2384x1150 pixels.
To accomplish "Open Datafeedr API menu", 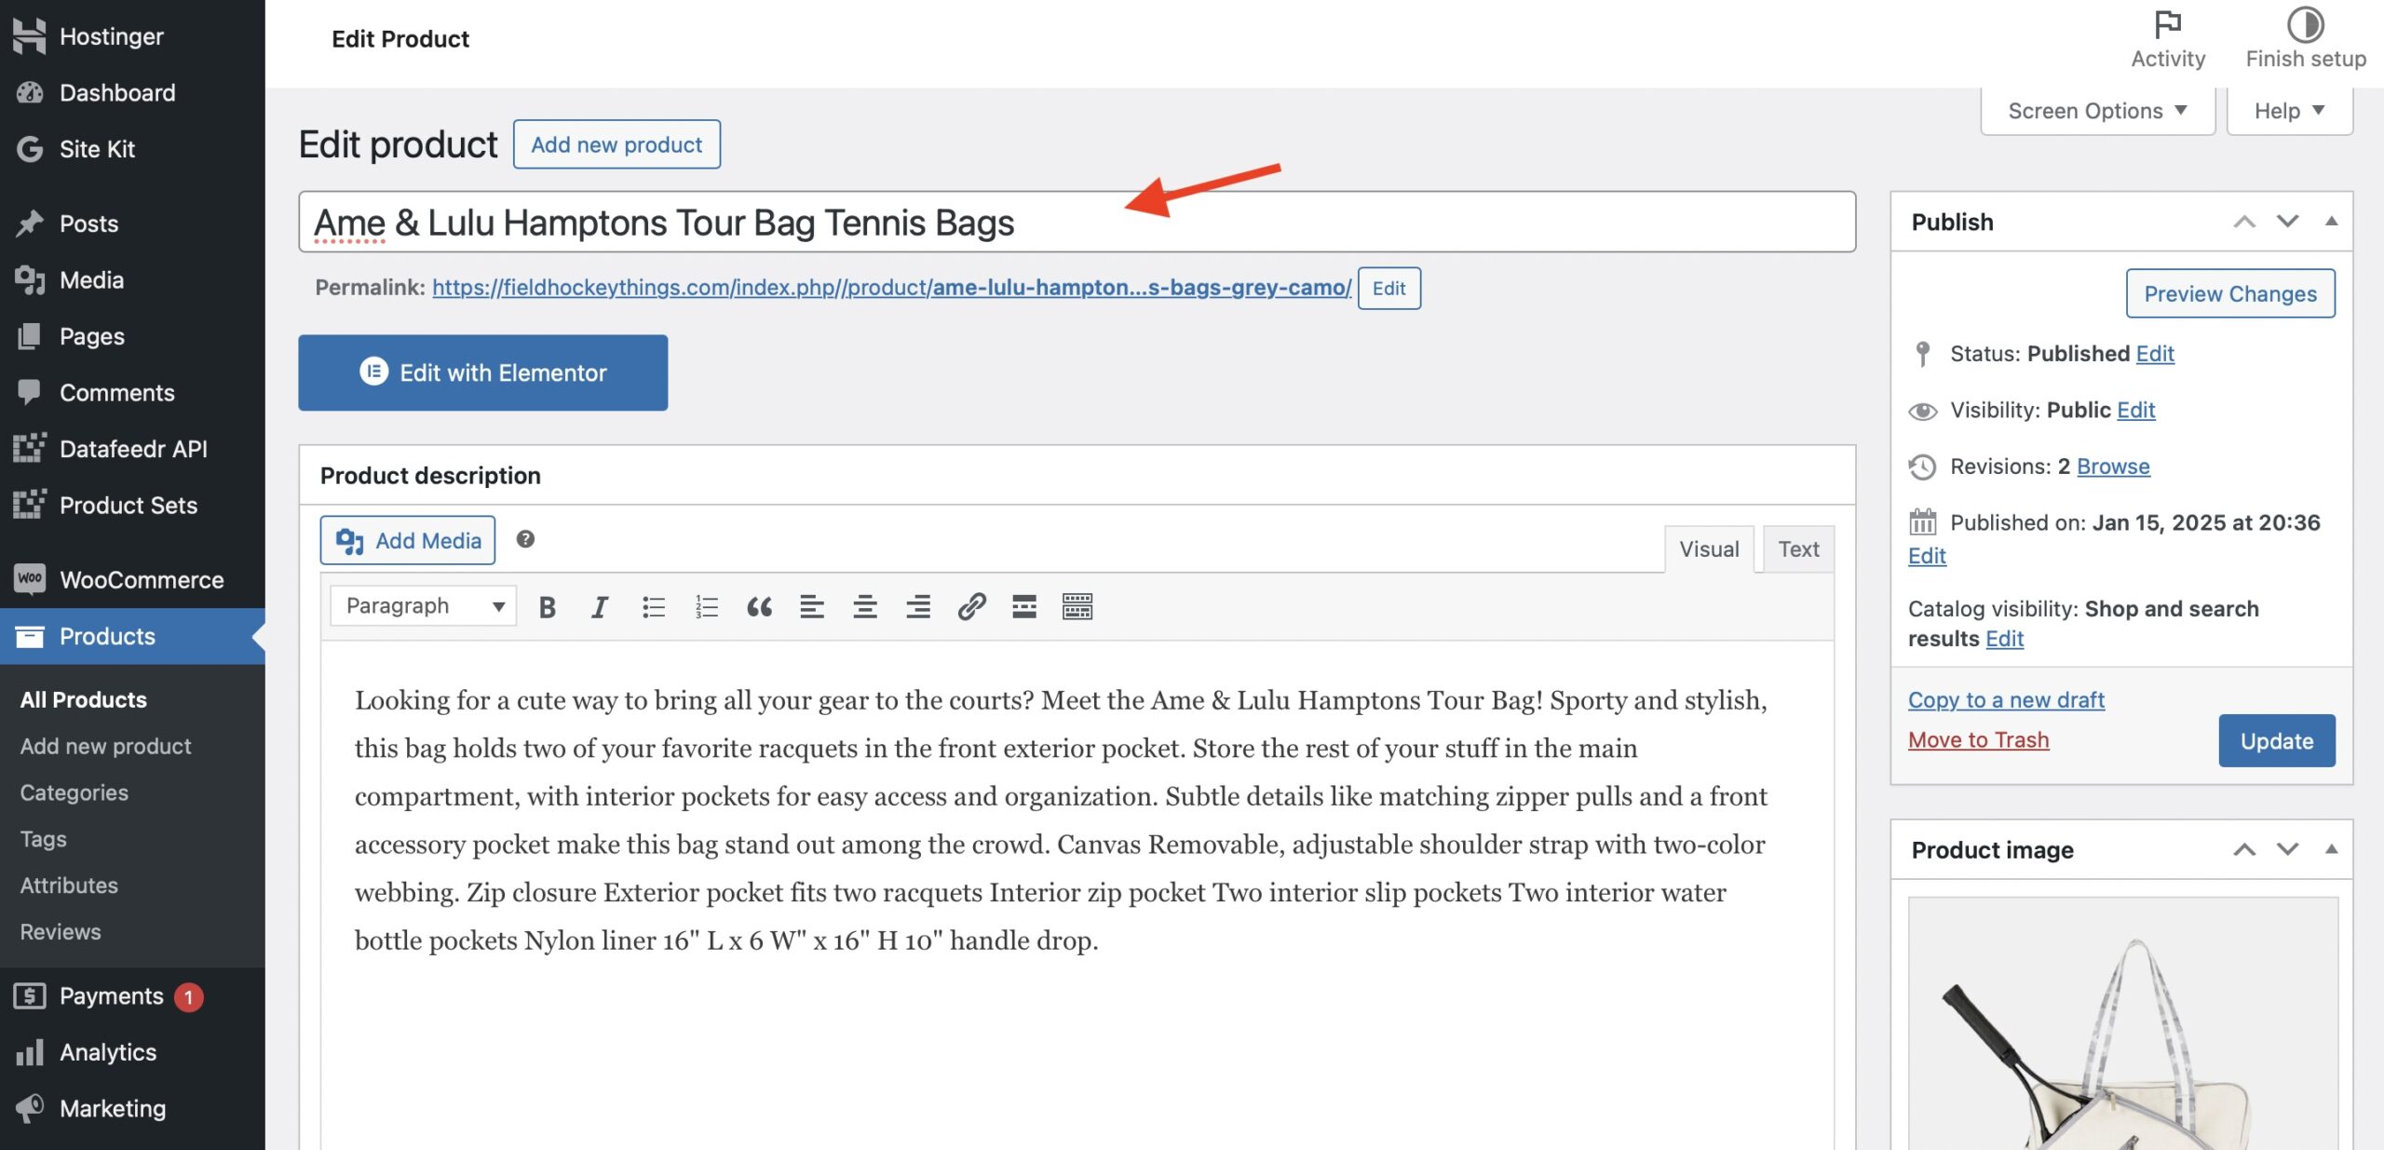I will pyautogui.click(x=132, y=449).
